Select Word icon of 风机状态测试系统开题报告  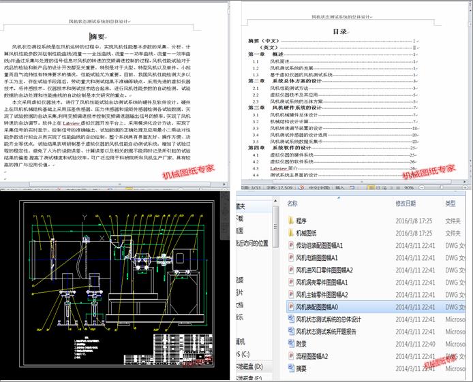(x=291, y=332)
